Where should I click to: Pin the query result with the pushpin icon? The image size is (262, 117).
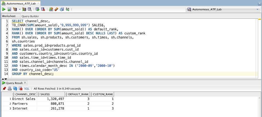[x=4, y=89]
